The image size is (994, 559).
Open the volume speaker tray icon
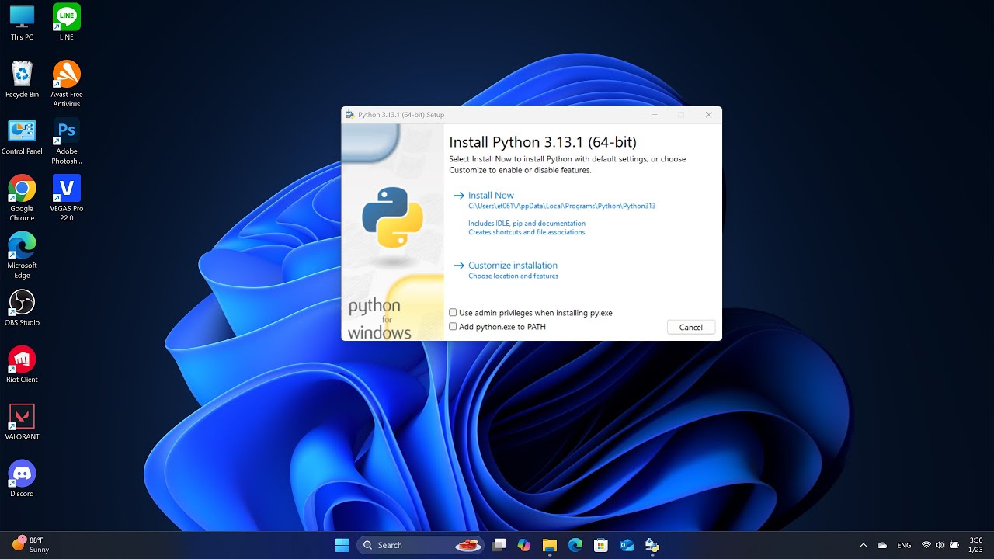[940, 545]
